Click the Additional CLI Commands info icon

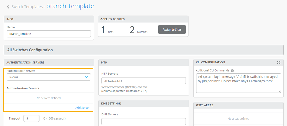232,70
